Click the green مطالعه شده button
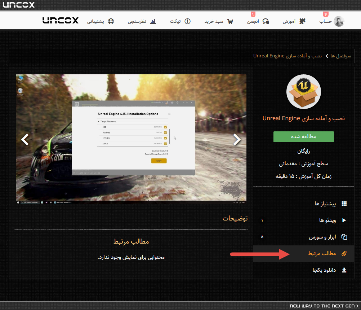Viewport: 361px width, 310px height. click(303, 137)
